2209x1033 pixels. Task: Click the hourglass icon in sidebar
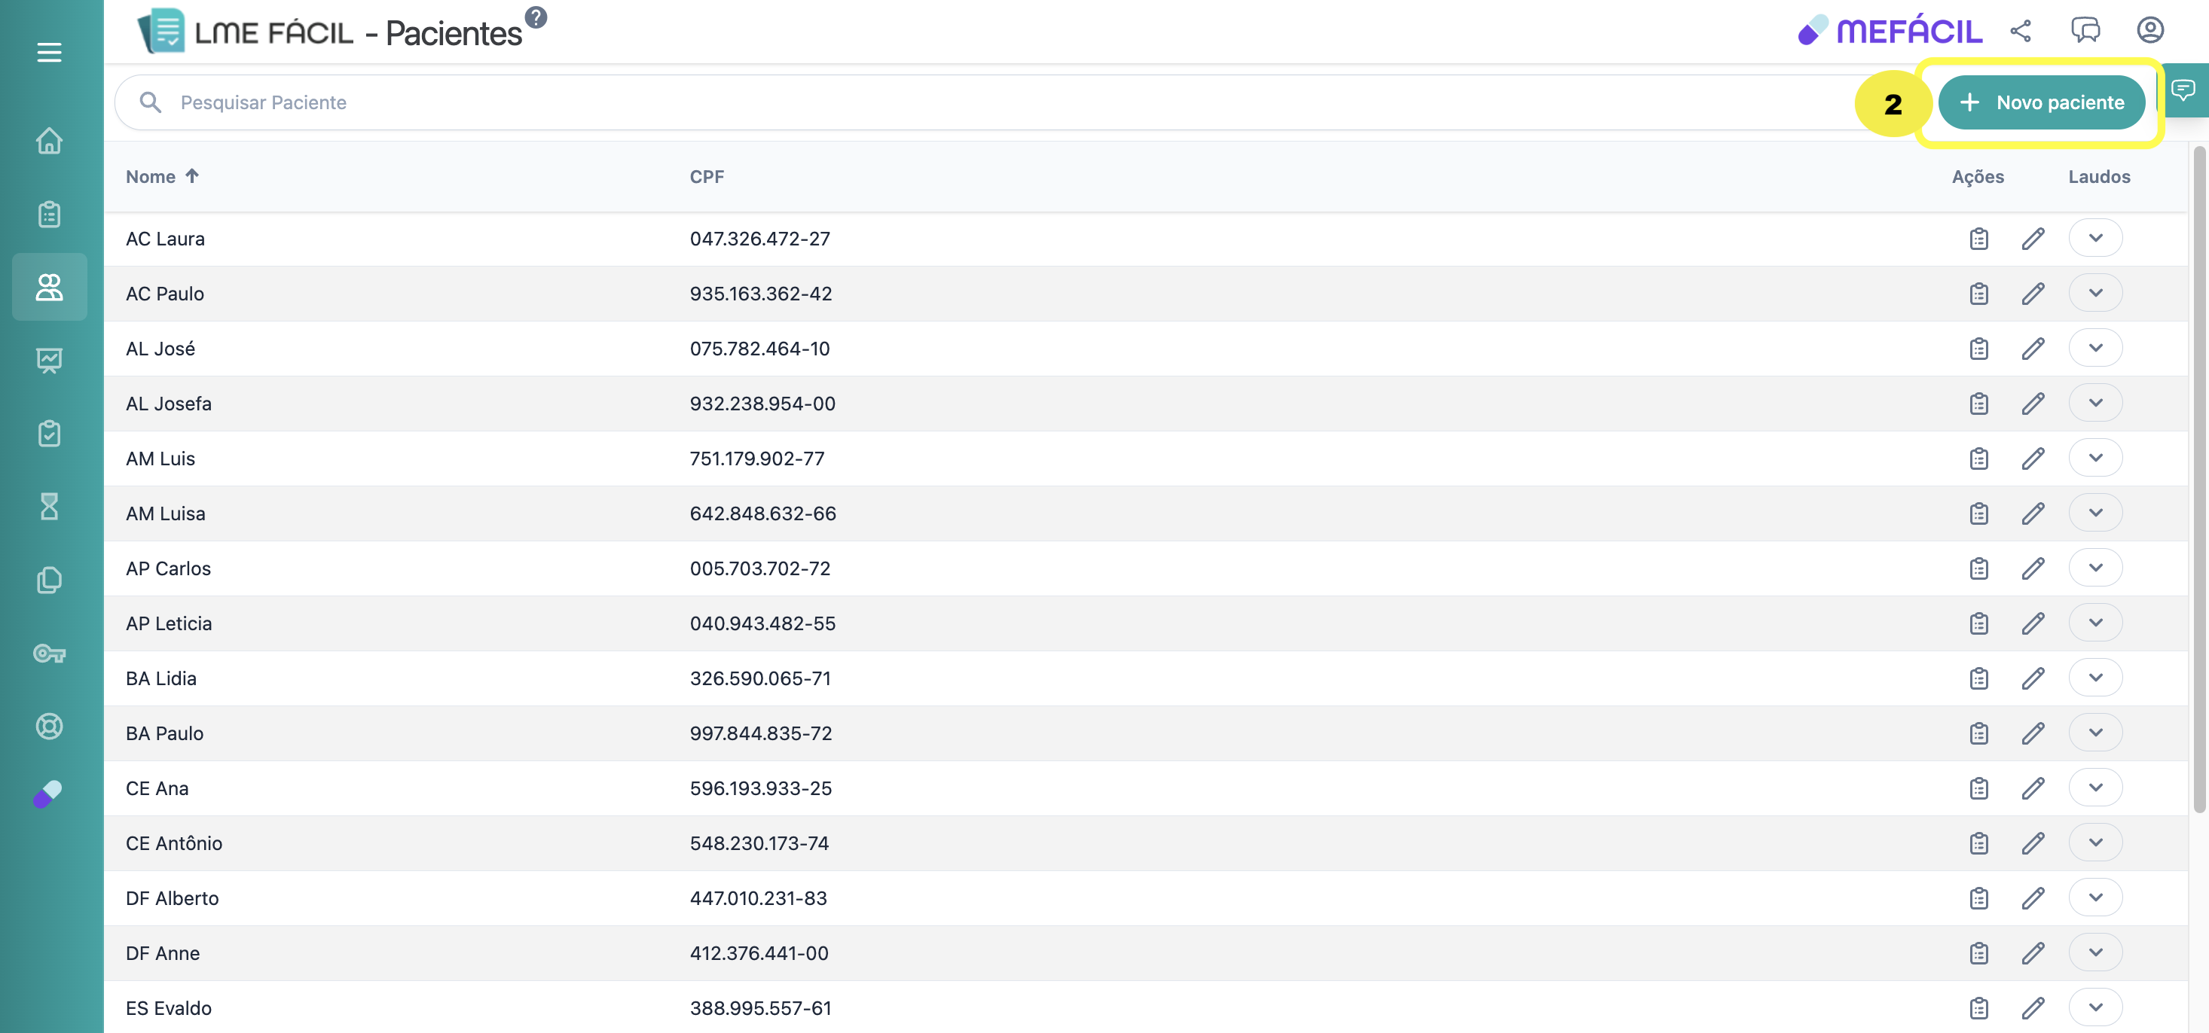coord(49,507)
